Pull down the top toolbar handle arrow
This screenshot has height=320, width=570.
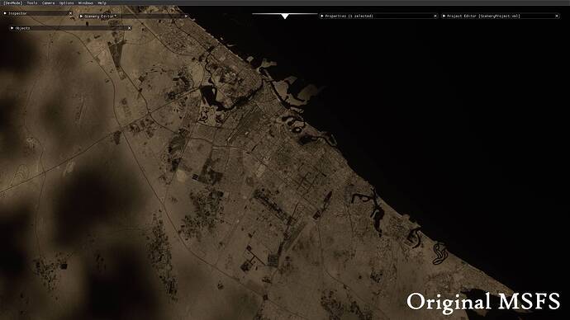click(x=285, y=16)
